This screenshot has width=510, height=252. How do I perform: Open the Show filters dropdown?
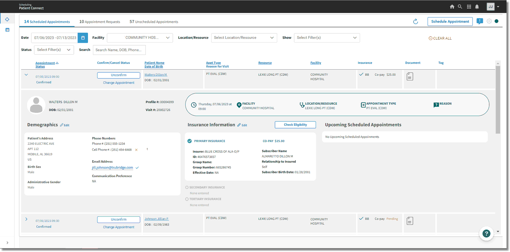click(327, 38)
